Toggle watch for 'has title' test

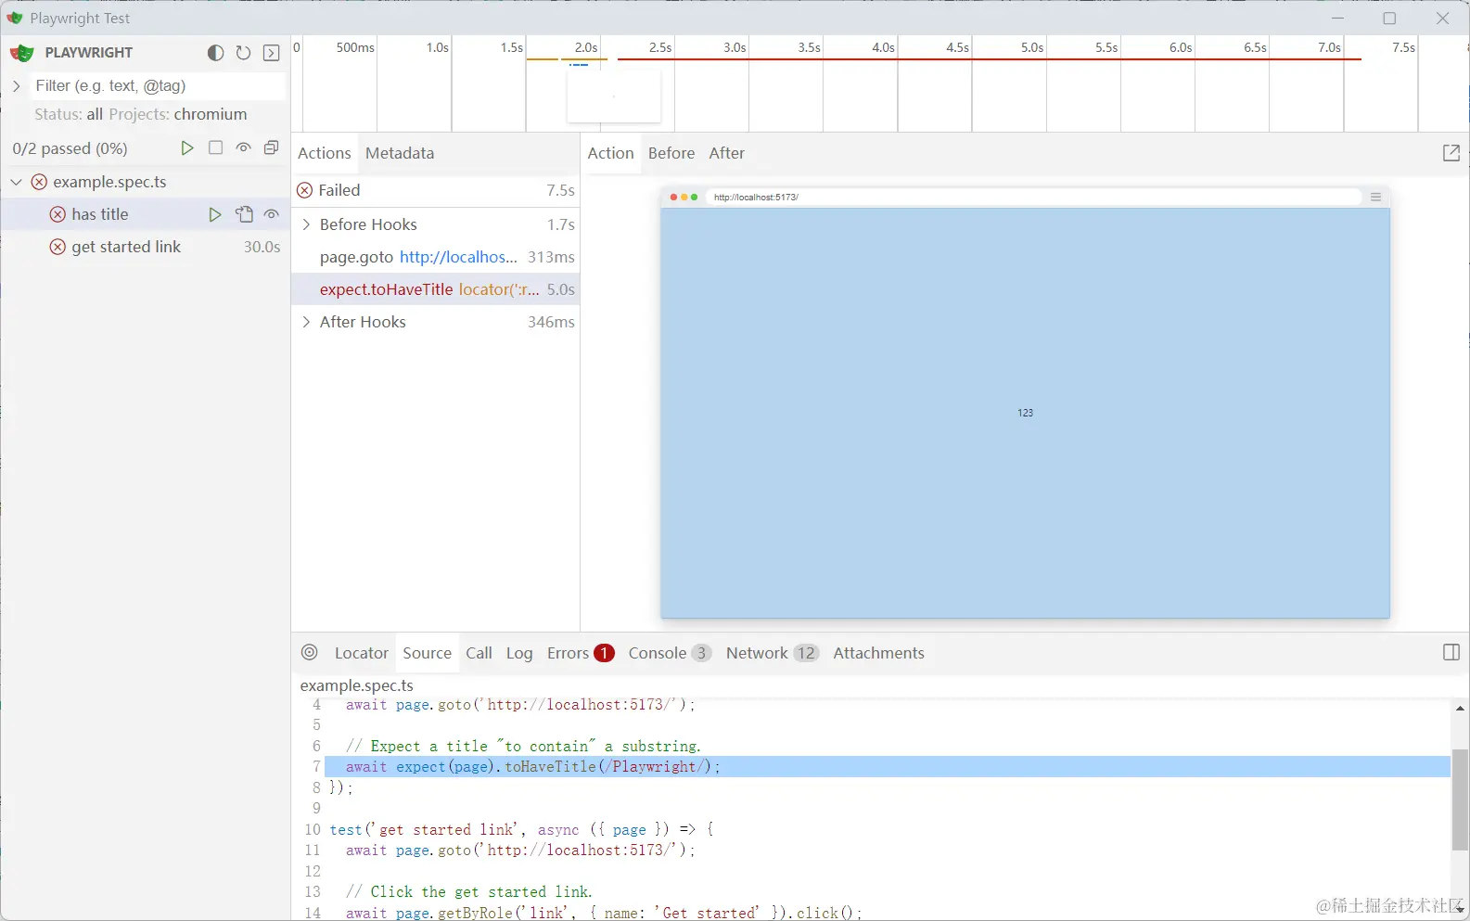[x=271, y=214]
